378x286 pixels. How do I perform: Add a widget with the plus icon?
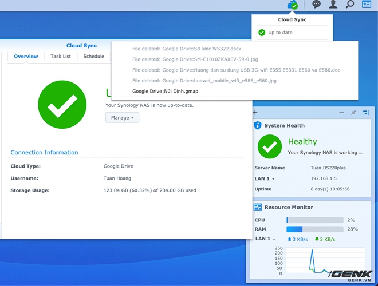click(x=255, y=113)
